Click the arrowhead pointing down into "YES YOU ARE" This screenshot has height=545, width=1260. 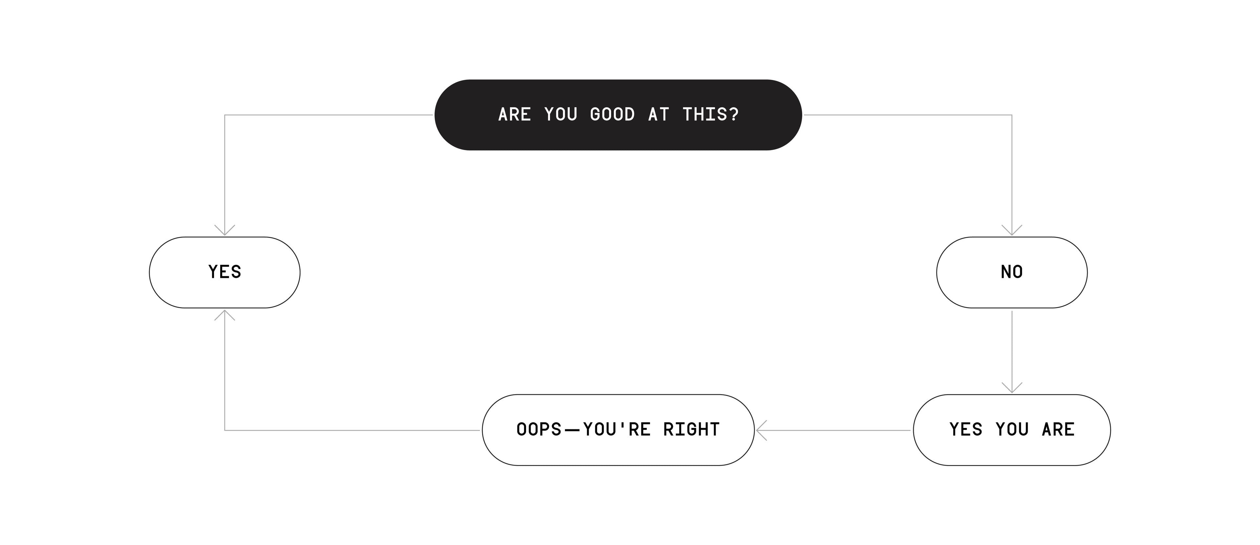click(1012, 388)
